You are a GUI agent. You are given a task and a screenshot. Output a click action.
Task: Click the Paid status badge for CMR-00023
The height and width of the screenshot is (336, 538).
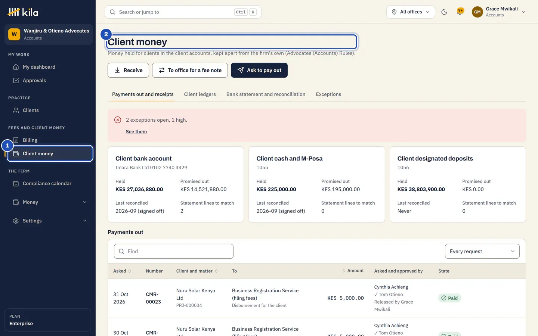[x=450, y=298]
